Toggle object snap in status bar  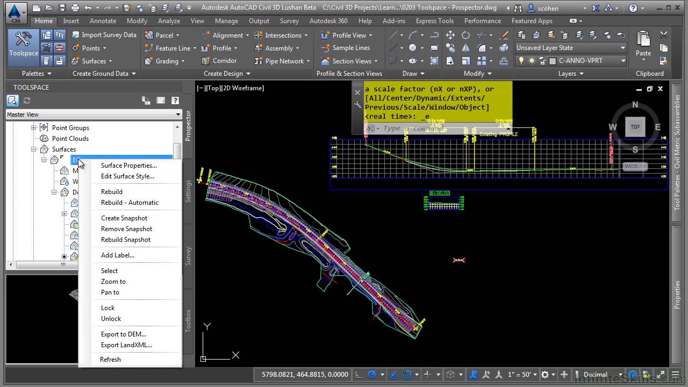(x=407, y=375)
